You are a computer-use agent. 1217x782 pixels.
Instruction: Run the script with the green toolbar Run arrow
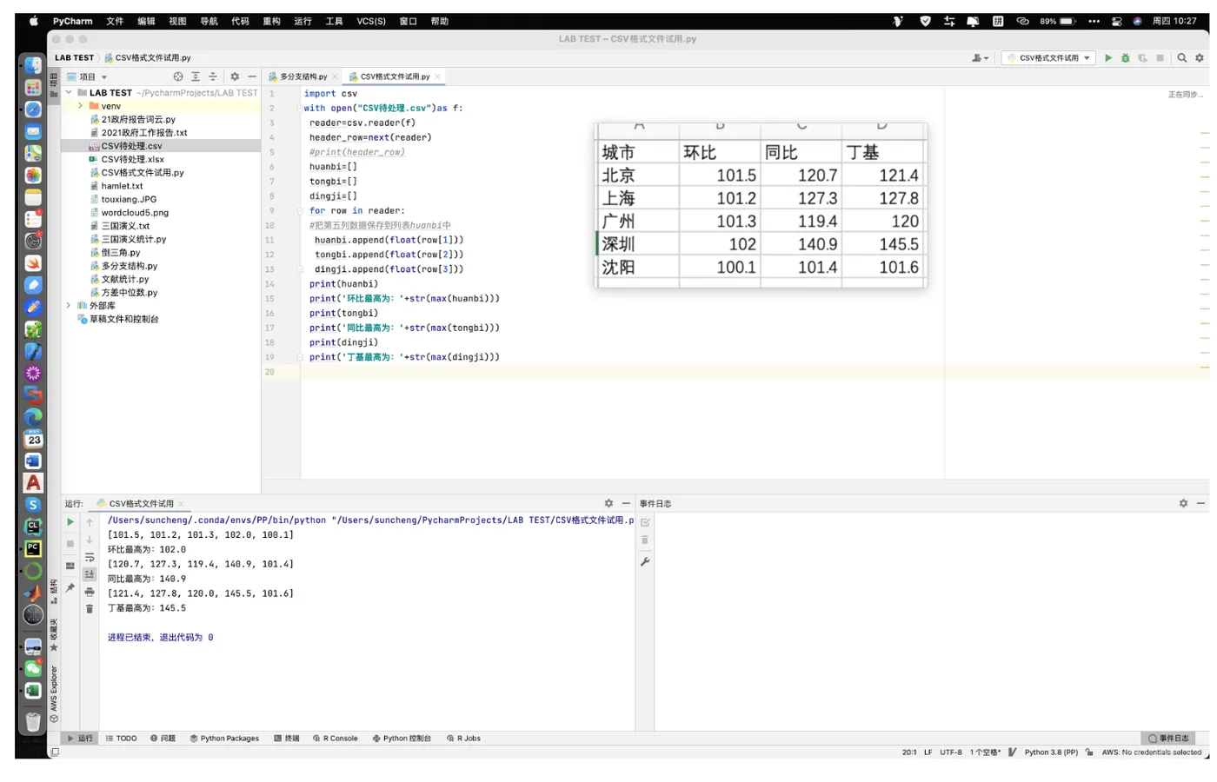1107,58
